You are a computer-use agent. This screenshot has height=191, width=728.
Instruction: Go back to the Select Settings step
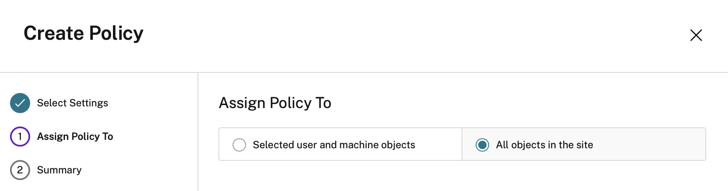pos(72,103)
